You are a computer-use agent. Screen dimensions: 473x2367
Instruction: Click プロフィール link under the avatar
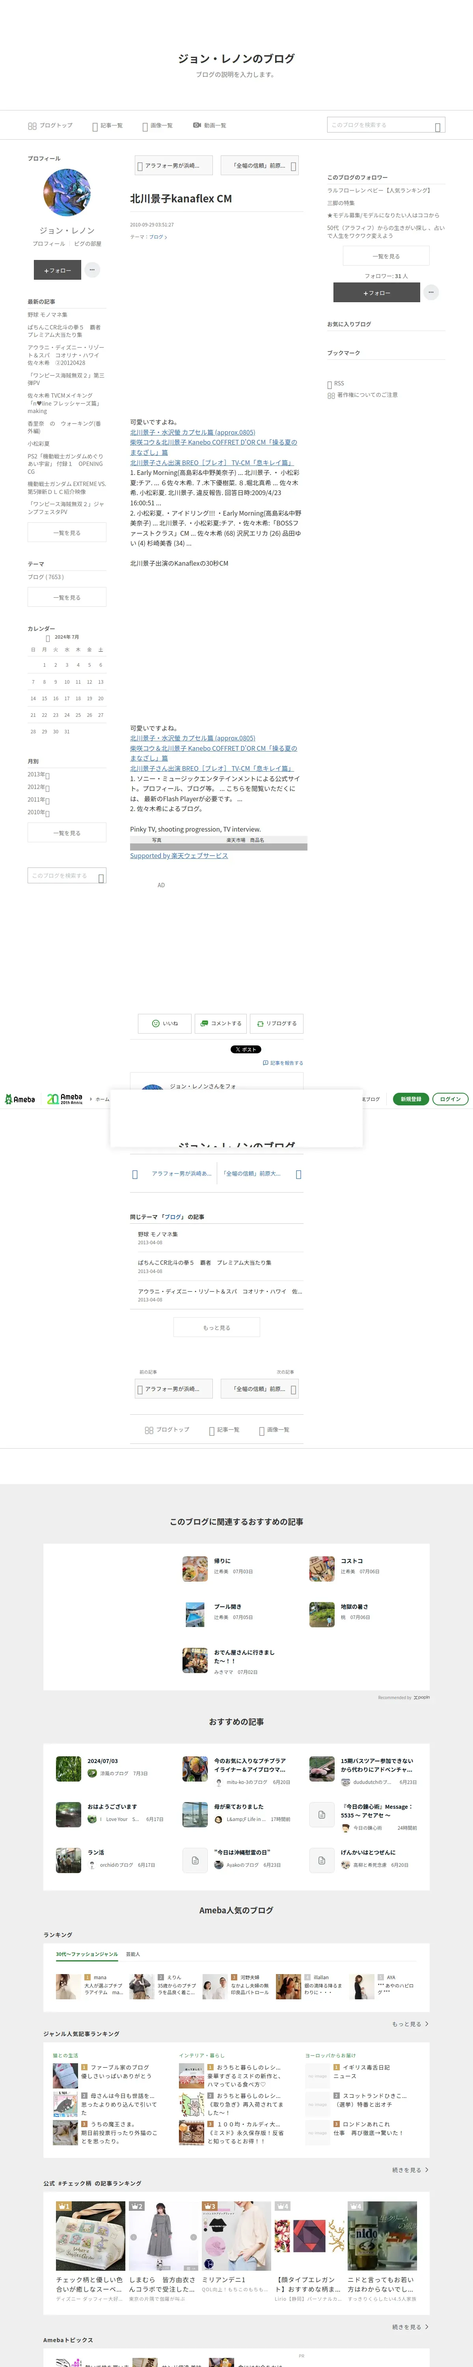[x=48, y=243]
